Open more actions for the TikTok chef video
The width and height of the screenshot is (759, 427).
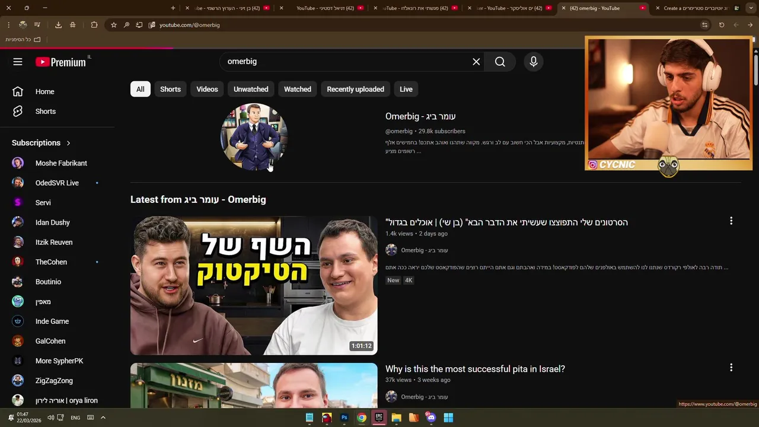click(731, 221)
